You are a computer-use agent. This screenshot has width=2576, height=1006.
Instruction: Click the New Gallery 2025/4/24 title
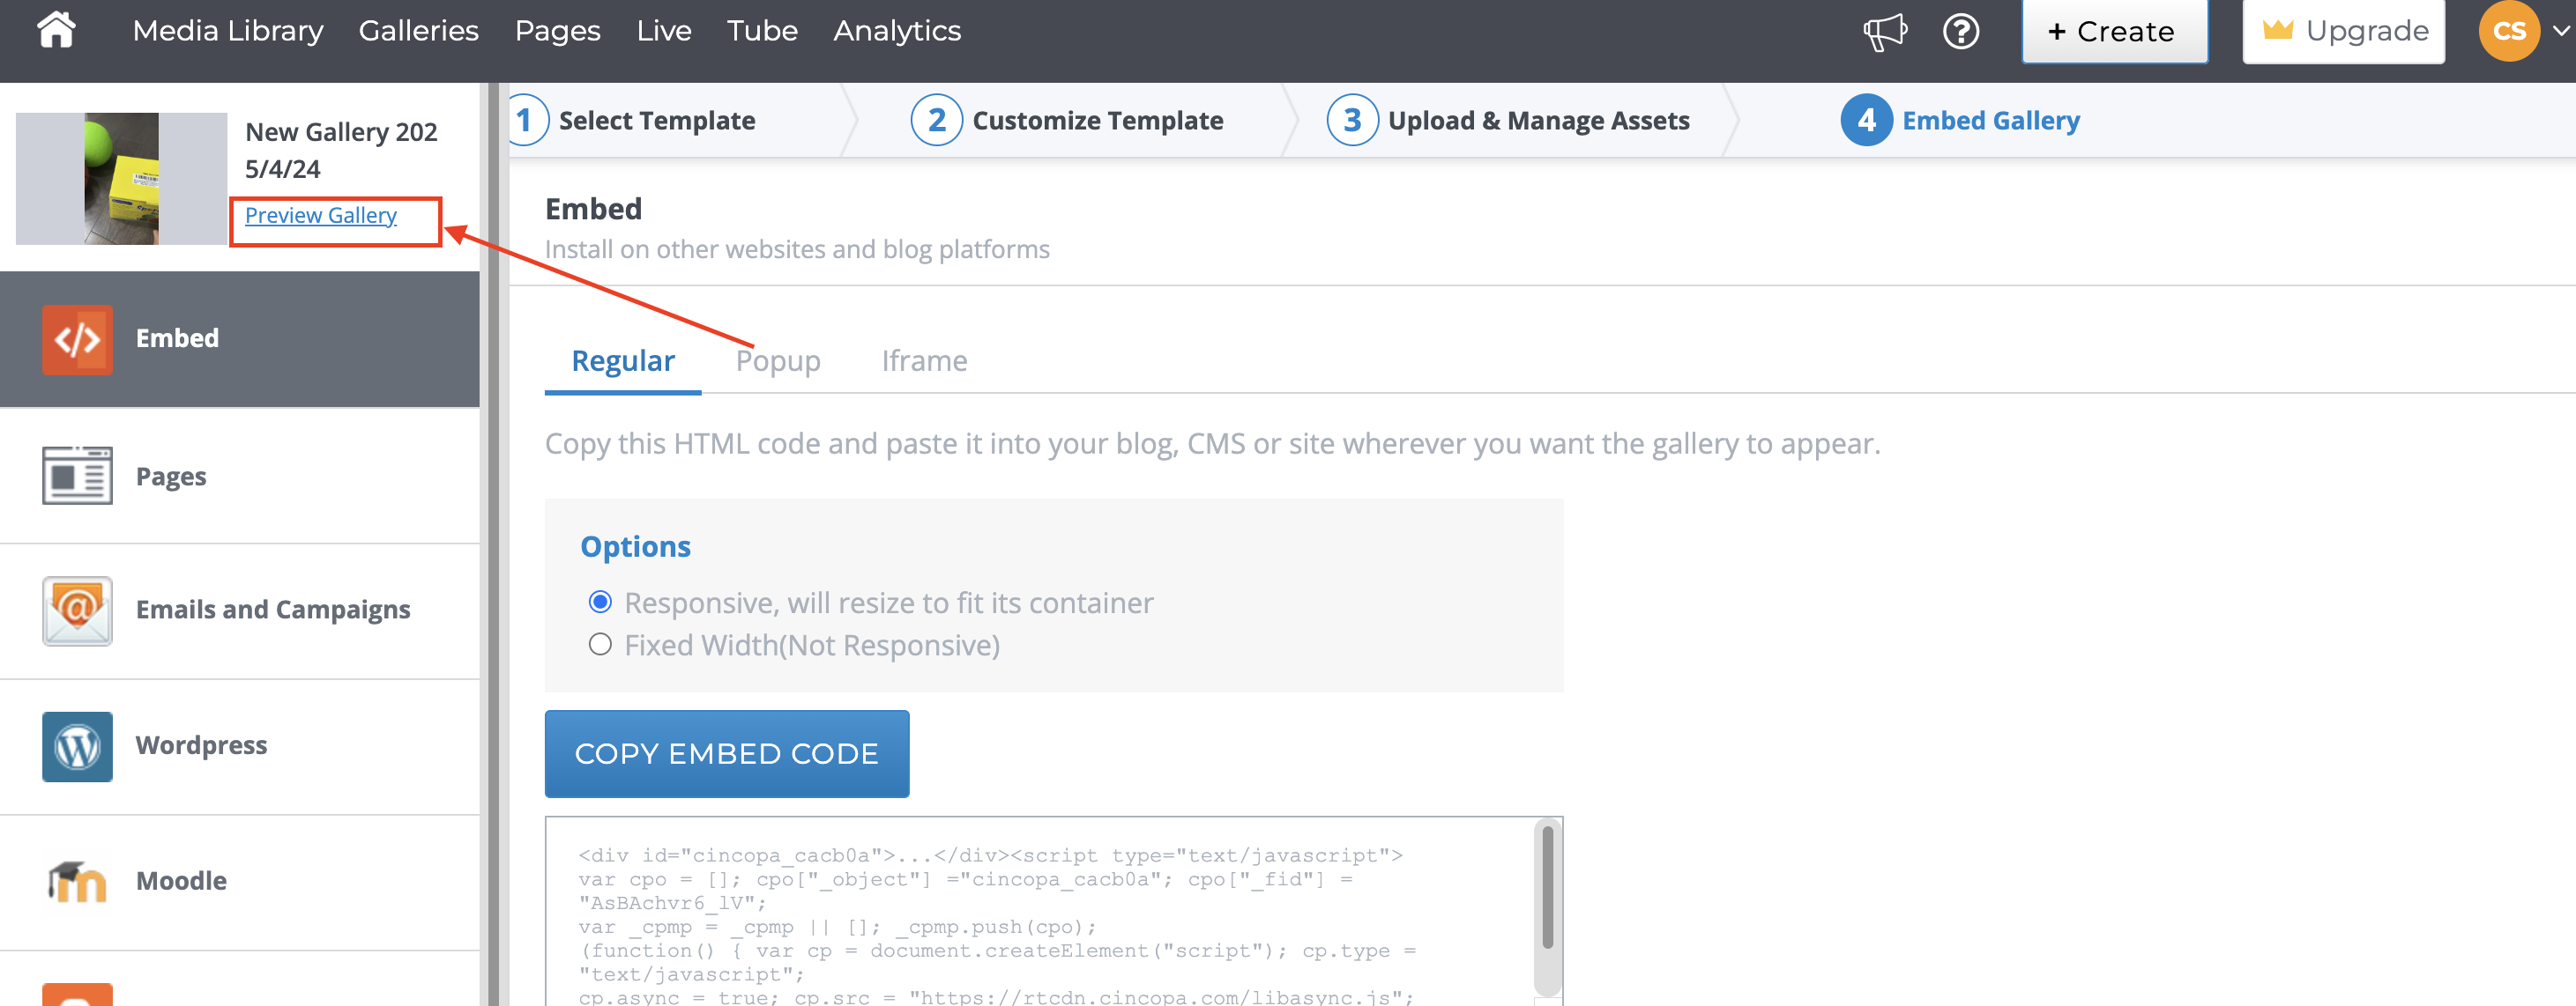341,151
